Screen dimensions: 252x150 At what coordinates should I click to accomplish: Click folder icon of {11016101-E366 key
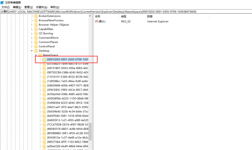point(44,77)
